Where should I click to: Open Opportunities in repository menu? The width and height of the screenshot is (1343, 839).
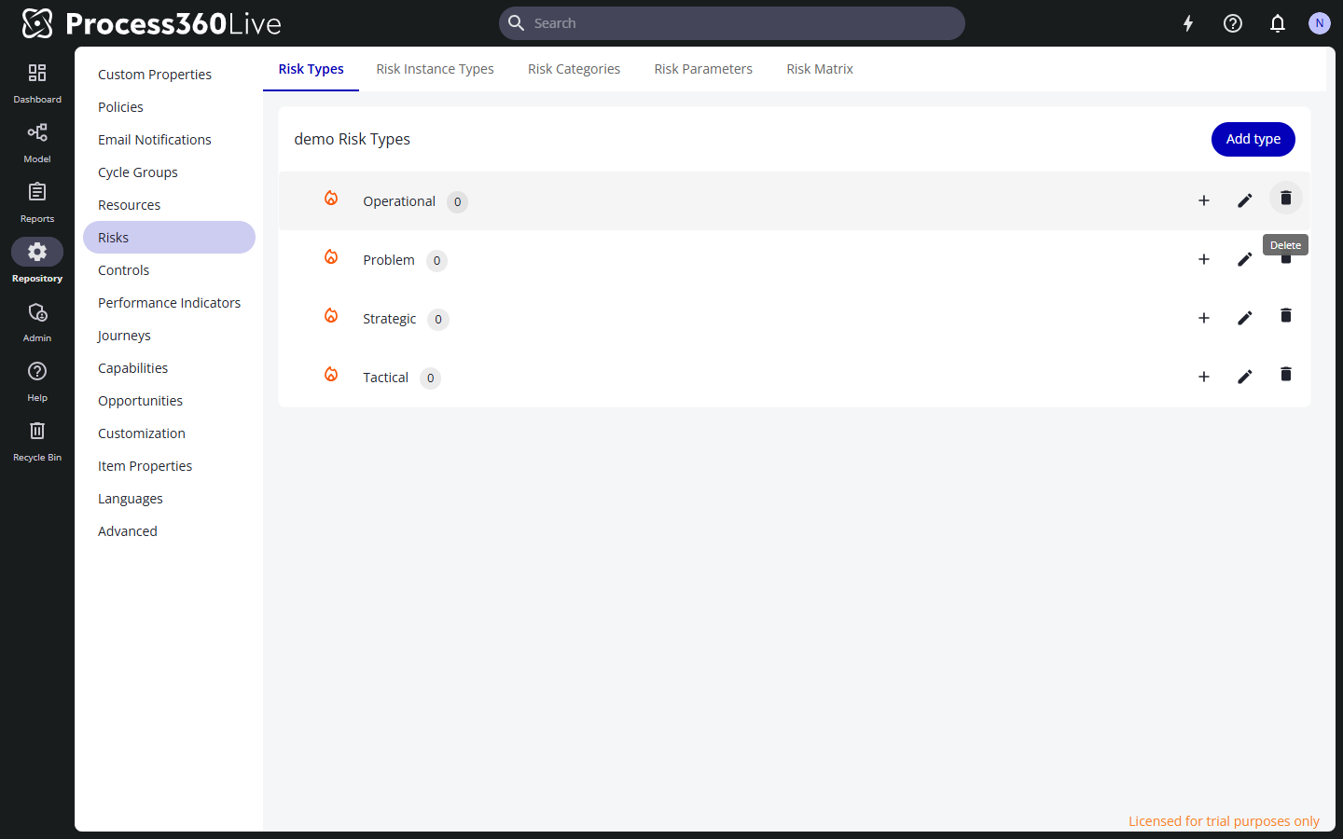click(169, 401)
